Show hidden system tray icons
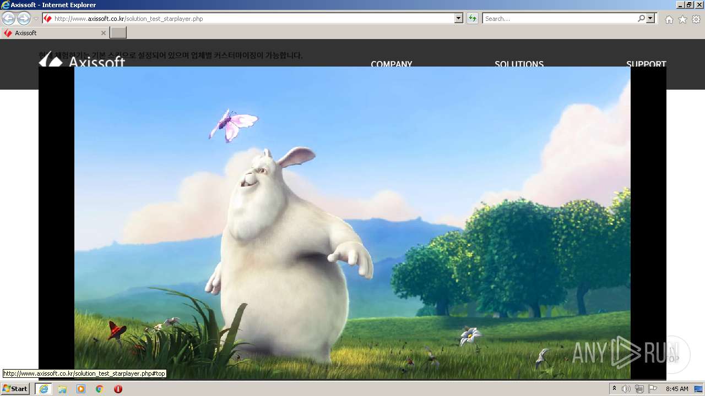This screenshot has height=396, width=705. click(x=615, y=389)
